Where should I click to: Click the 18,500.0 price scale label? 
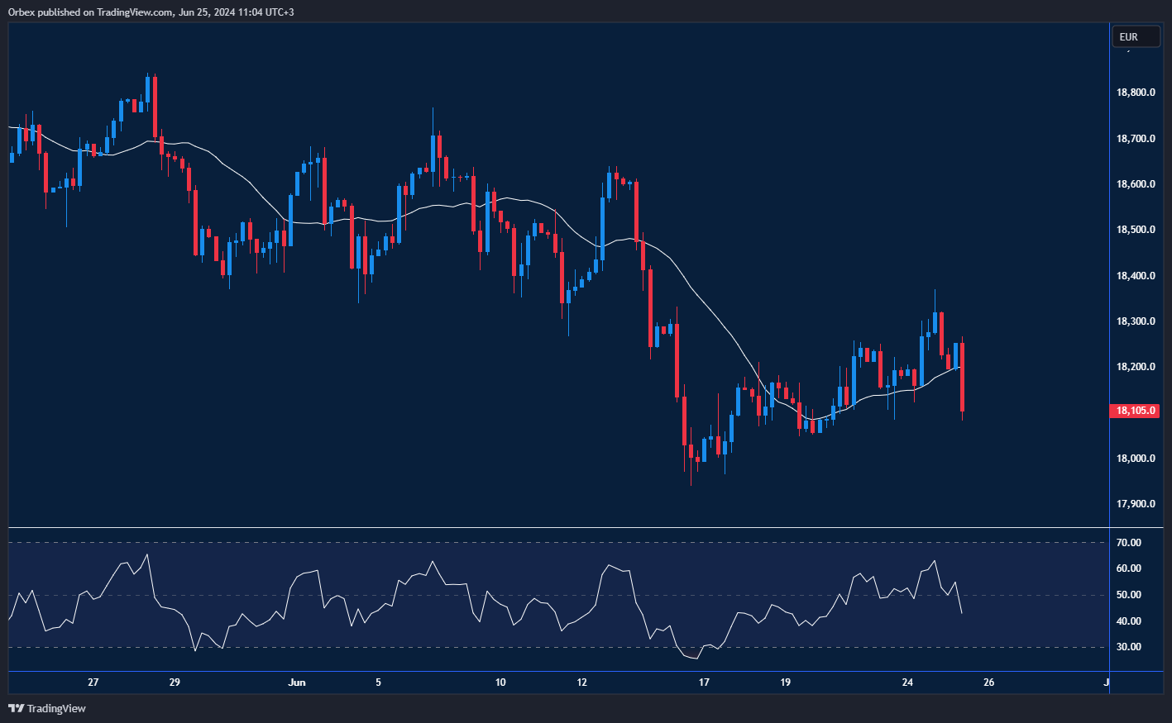pos(1136,230)
